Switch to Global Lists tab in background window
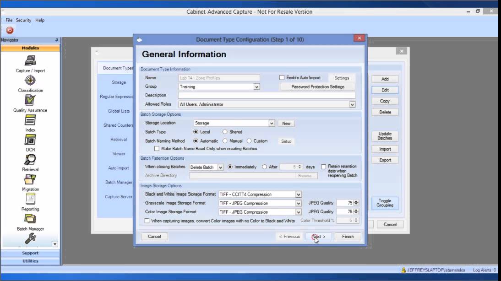 pyautogui.click(x=119, y=111)
